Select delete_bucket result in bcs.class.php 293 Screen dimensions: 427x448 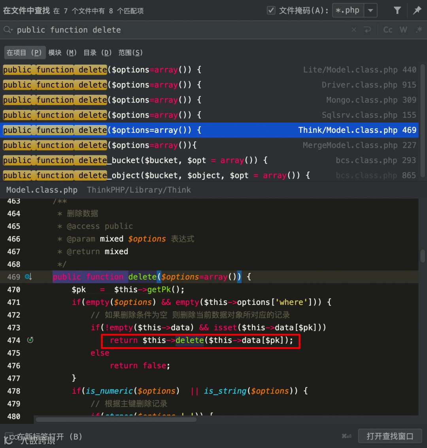(x=210, y=160)
